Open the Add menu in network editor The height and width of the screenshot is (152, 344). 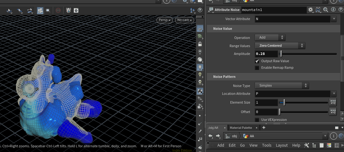pyautogui.click(x=221, y=145)
